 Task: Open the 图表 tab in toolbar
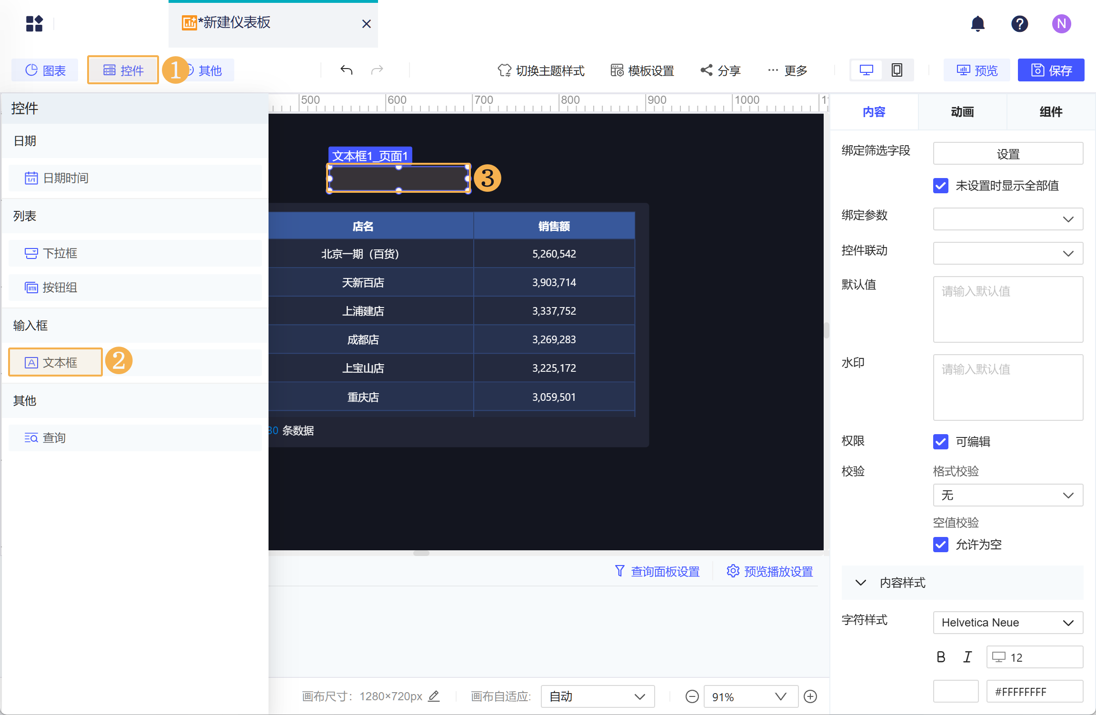(45, 70)
